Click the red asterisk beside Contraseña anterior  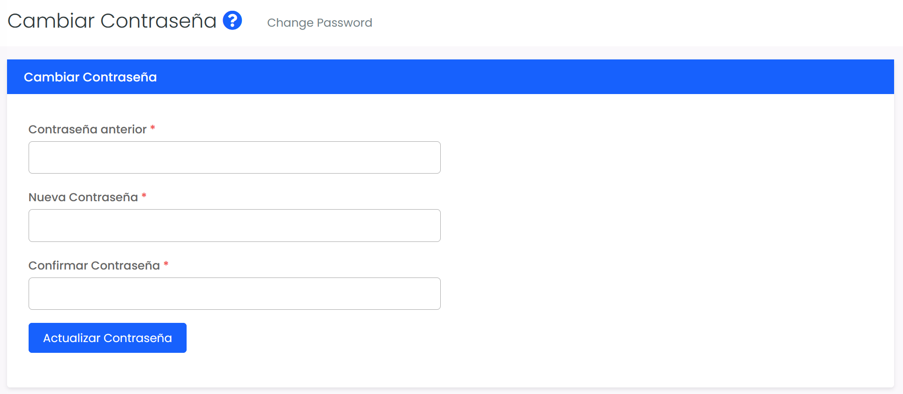152,128
